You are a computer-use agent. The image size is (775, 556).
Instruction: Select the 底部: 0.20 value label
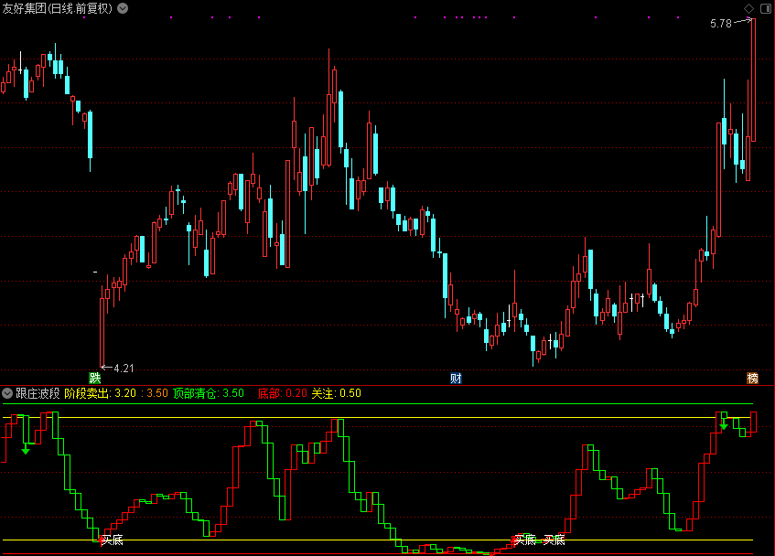coord(282,393)
